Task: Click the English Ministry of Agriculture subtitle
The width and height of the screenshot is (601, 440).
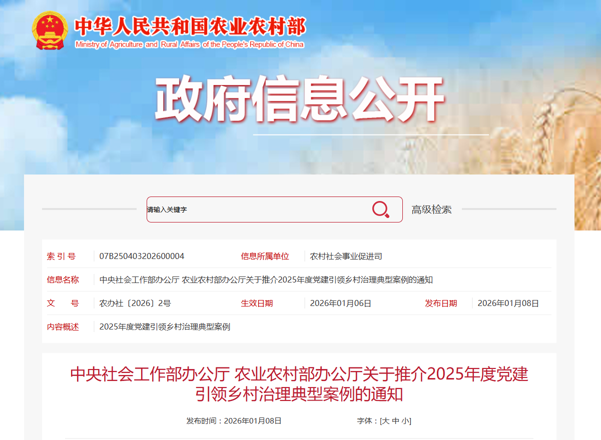Action: coord(190,44)
